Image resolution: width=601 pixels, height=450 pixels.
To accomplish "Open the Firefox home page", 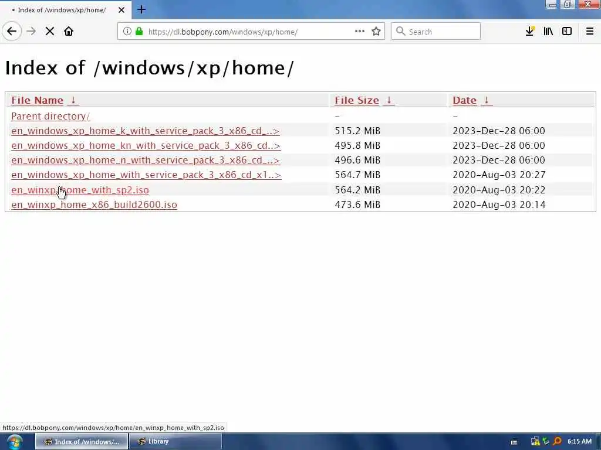I will (x=69, y=32).
